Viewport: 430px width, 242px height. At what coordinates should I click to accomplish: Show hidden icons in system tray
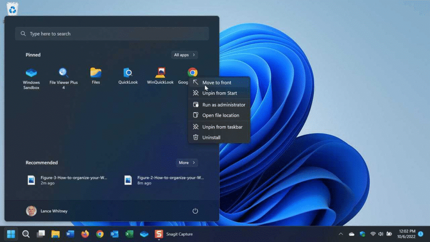[341, 234]
